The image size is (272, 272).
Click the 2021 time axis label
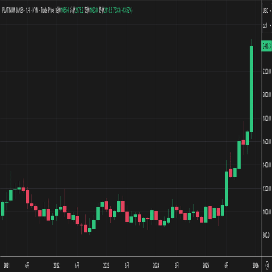pos(7,265)
